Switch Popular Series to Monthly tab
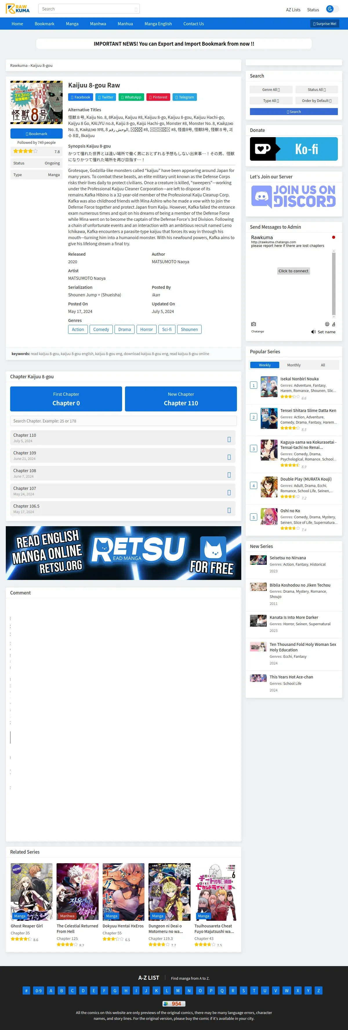This screenshot has height=1030, width=348. point(294,365)
